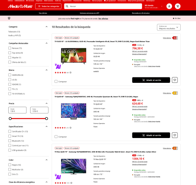The height and width of the screenshot is (185, 196).
Task: Check Comparar for LG OLED 55
Action: pos(56,82)
